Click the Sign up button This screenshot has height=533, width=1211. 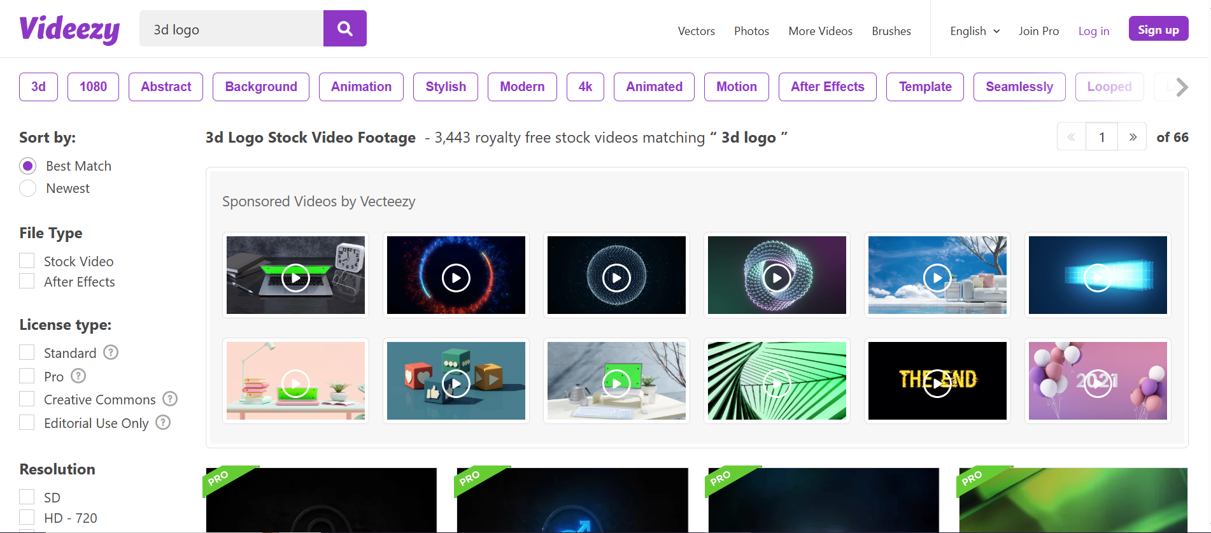pyautogui.click(x=1158, y=29)
